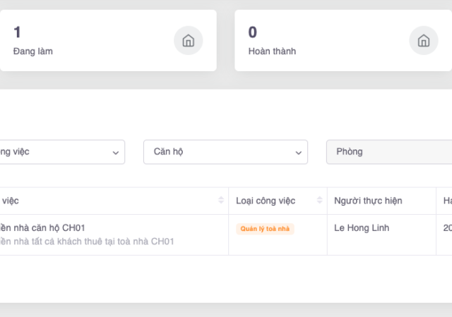
Task: Click the sort arrows in the first việc column
Action: coord(222,201)
